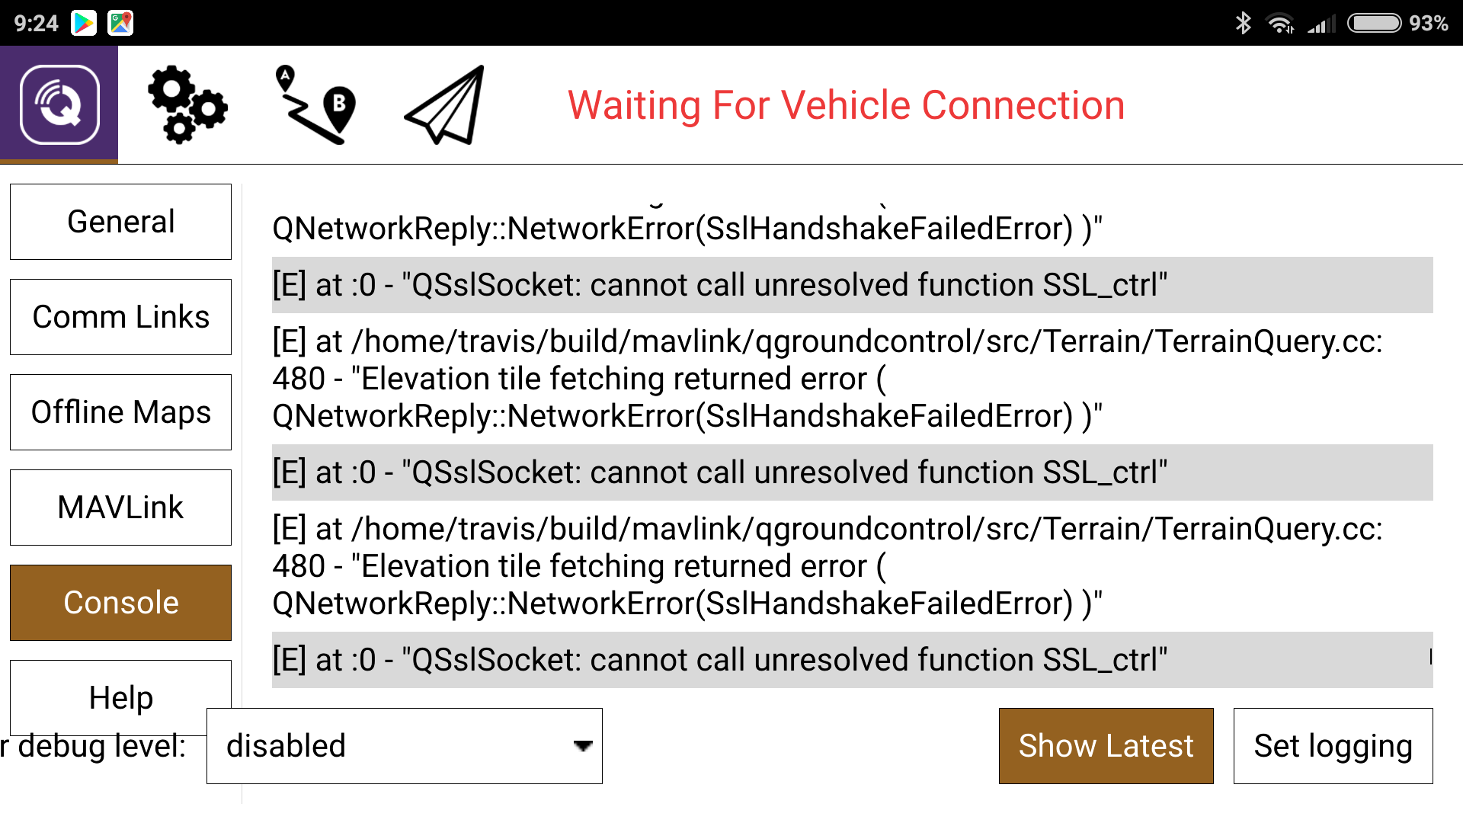Open the Offline Maps page
This screenshot has height=823, width=1463.
(120, 412)
